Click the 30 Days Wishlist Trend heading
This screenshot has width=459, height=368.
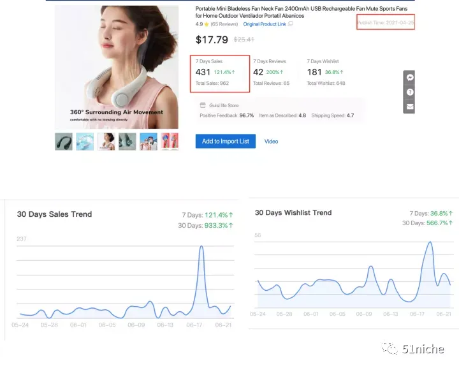(x=293, y=212)
